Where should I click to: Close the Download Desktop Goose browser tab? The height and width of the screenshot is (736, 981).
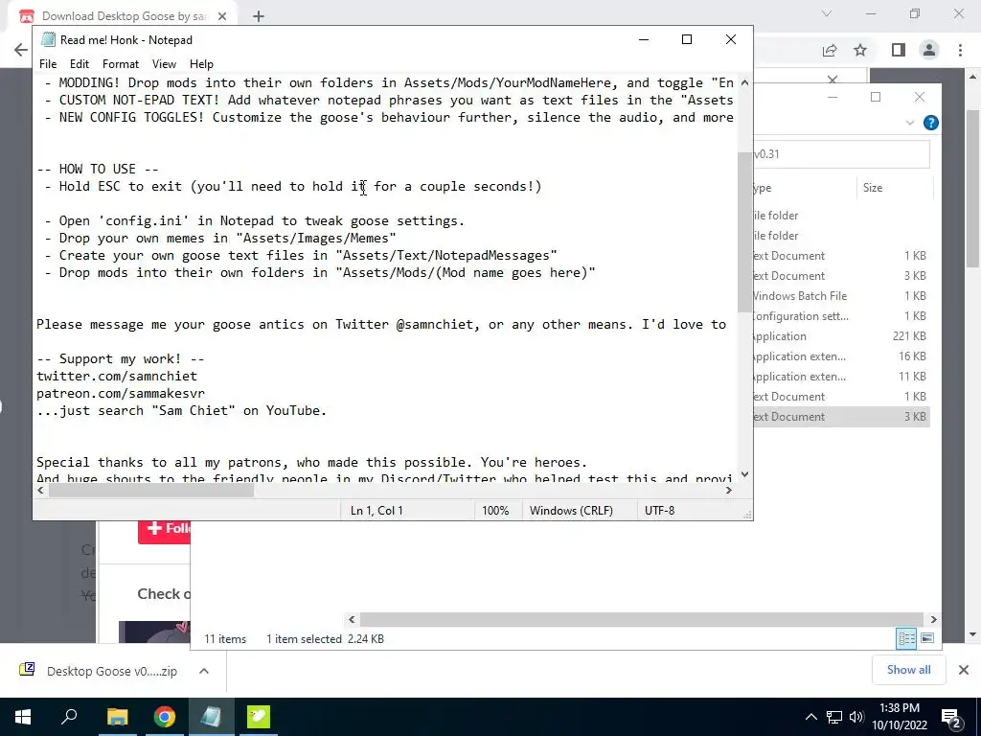(222, 16)
